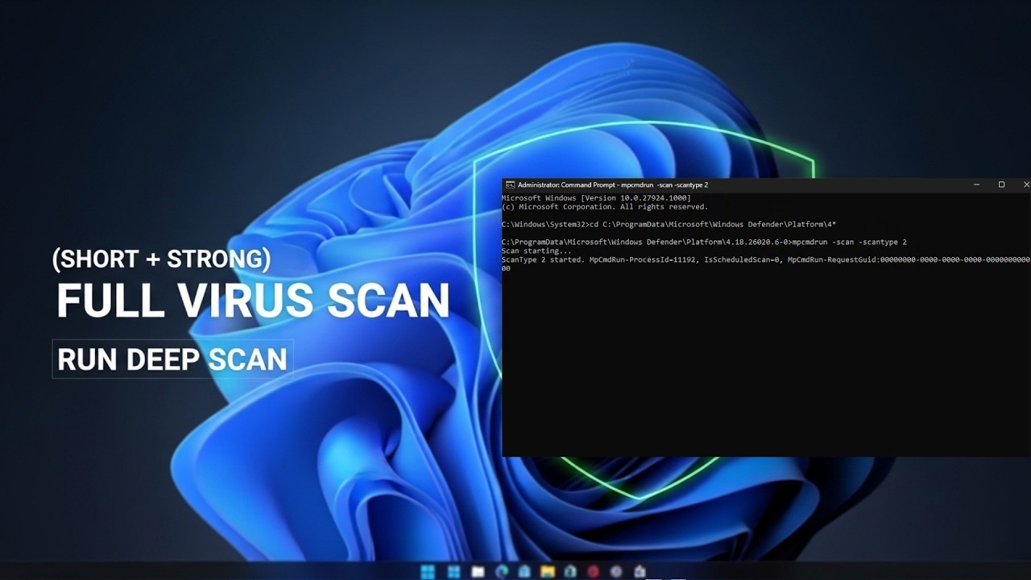The width and height of the screenshot is (1031, 580).
Task: Click the red circular taskbar icon
Action: (594, 571)
